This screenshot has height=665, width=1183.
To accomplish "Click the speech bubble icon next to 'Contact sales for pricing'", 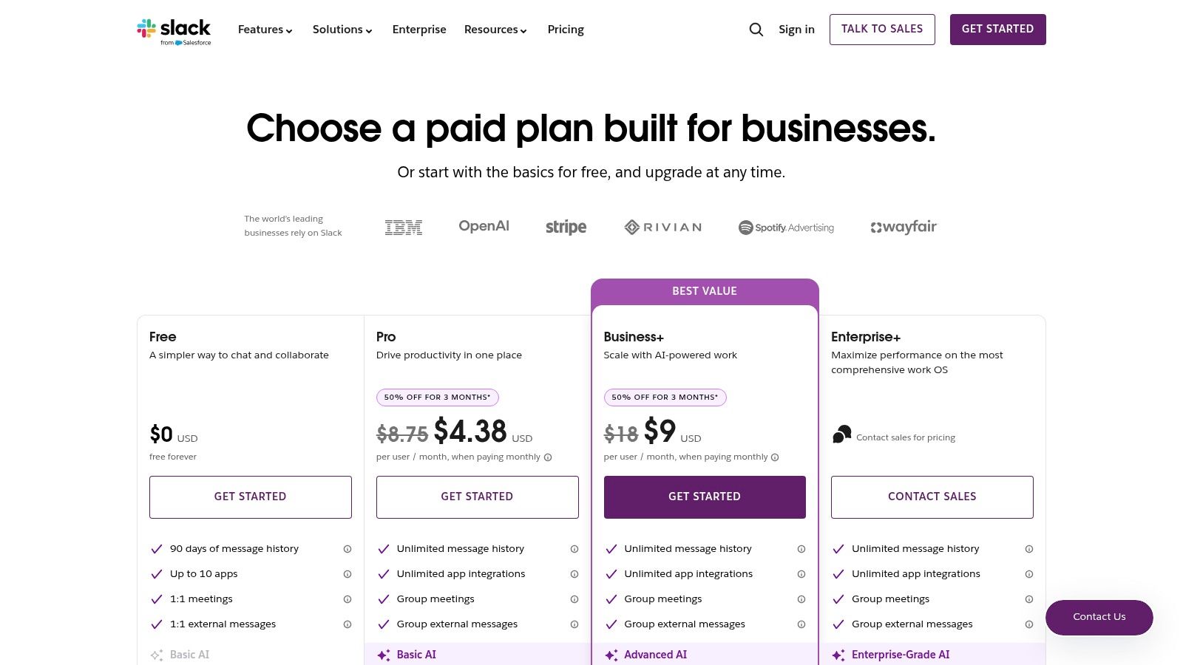I will [841, 434].
